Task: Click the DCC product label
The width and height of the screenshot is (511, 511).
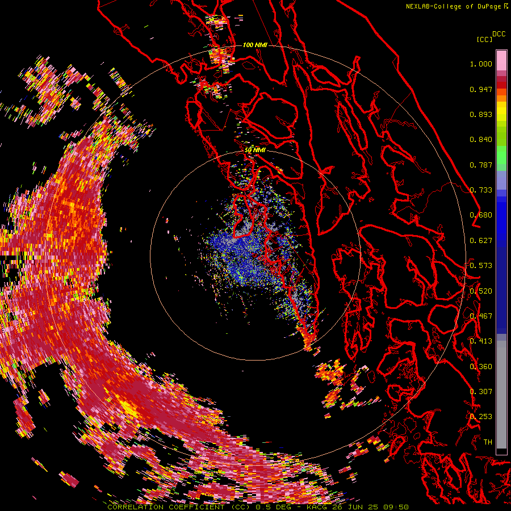Action: (x=499, y=34)
